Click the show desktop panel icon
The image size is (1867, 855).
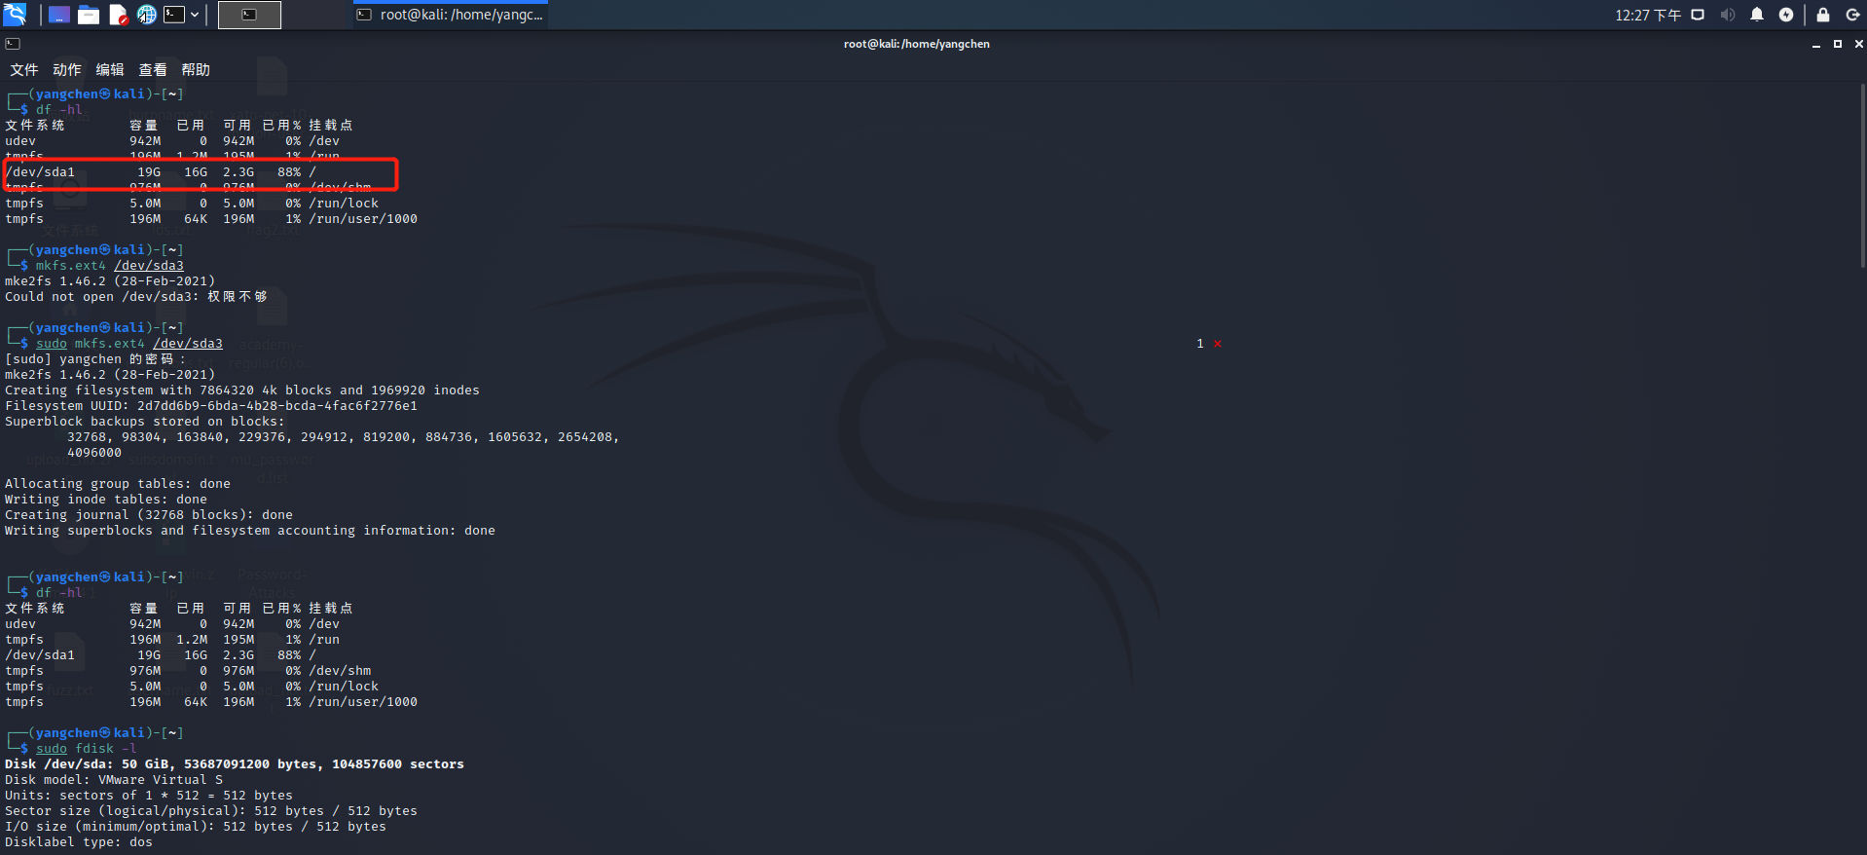tap(59, 15)
